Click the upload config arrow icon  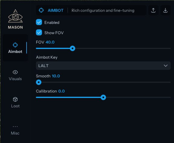(153, 10)
